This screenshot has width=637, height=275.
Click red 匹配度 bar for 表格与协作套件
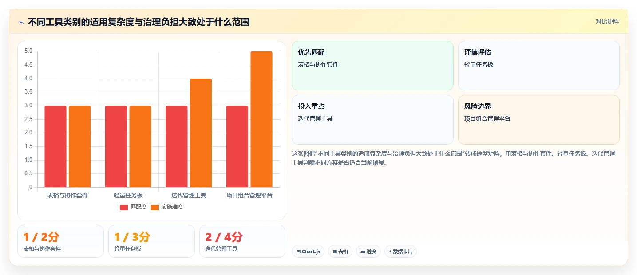(x=55, y=146)
